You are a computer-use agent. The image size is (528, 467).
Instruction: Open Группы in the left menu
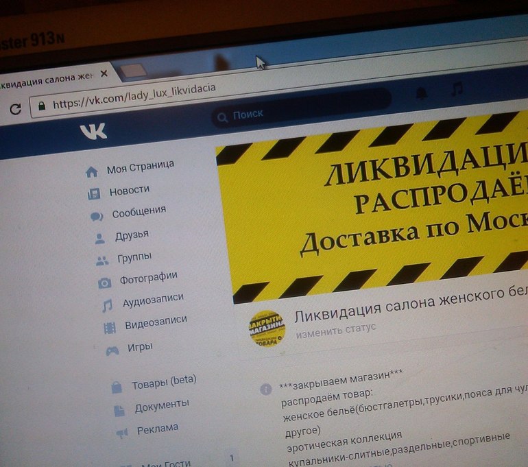(x=134, y=257)
